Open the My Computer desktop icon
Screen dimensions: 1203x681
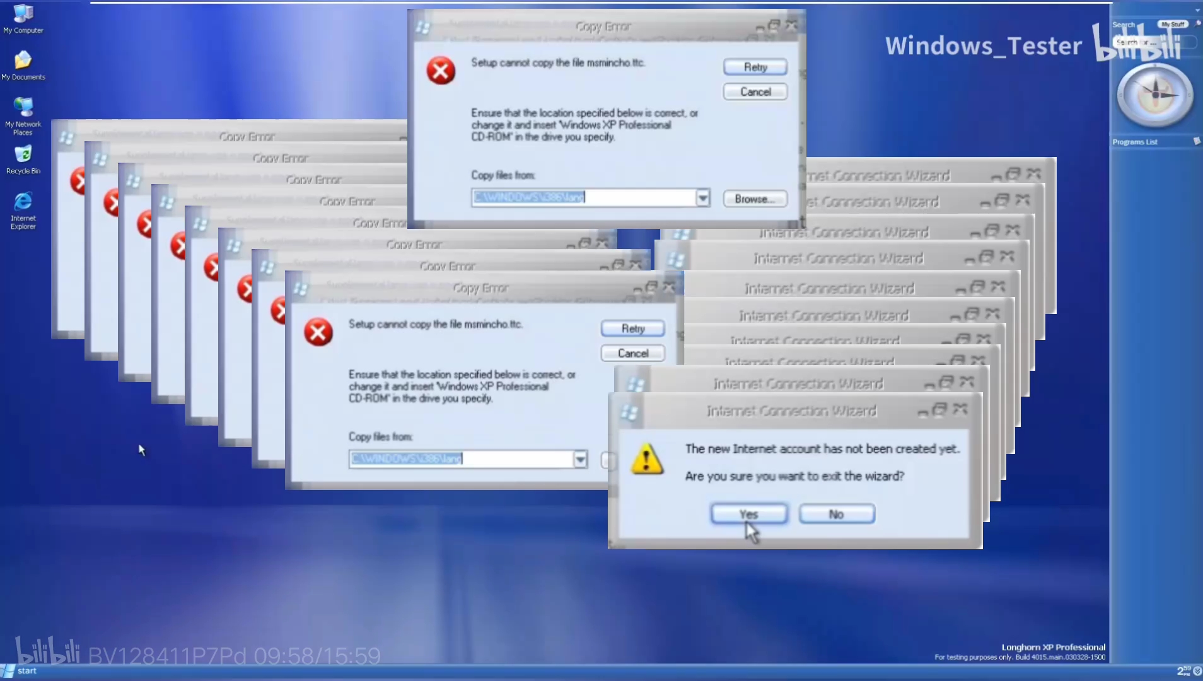click(23, 19)
